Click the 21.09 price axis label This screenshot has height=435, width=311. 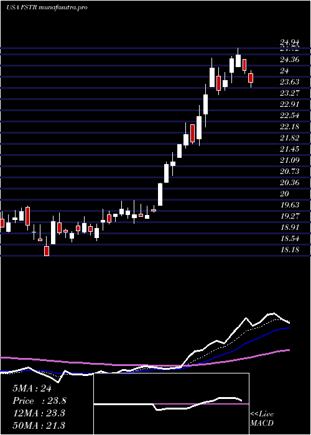pyautogui.click(x=290, y=160)
